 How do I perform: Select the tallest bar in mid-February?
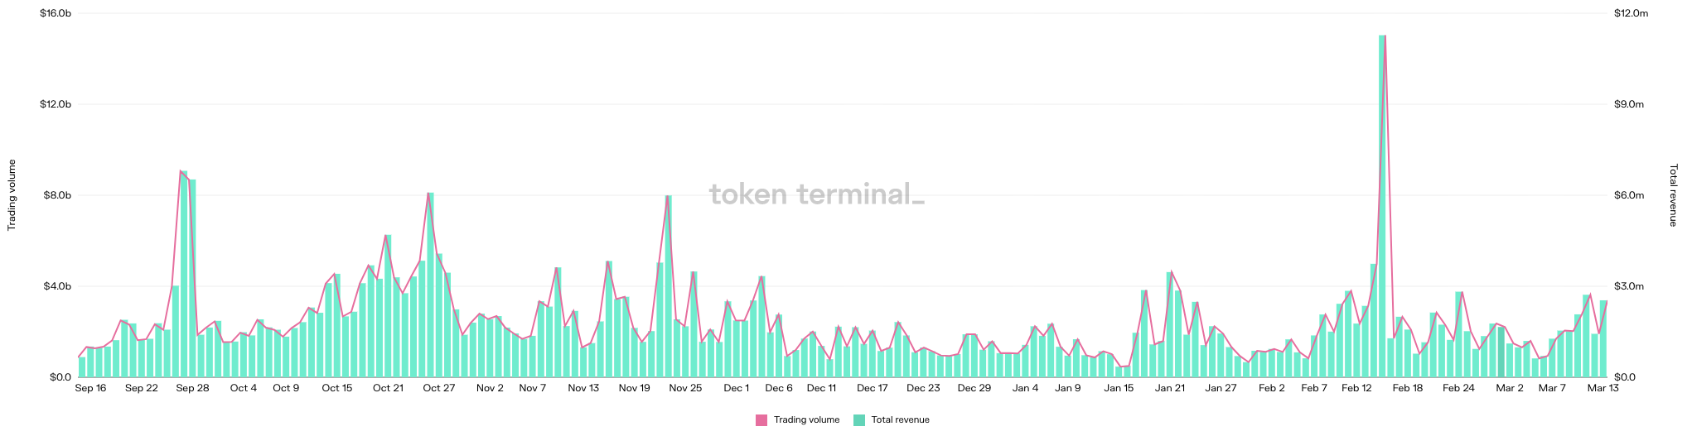tap(1382, 207)
